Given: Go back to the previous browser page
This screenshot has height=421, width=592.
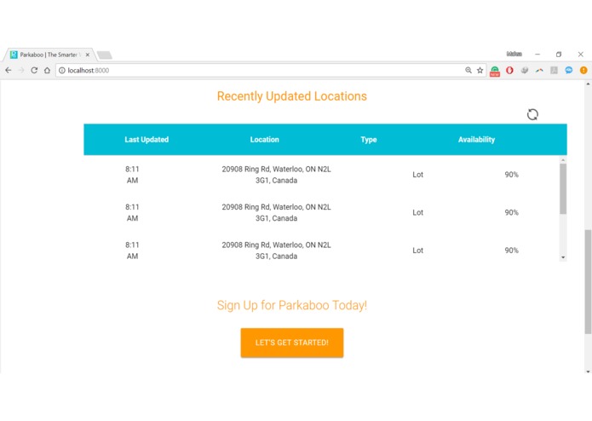Looking at the screenshot, I should 9,70.
